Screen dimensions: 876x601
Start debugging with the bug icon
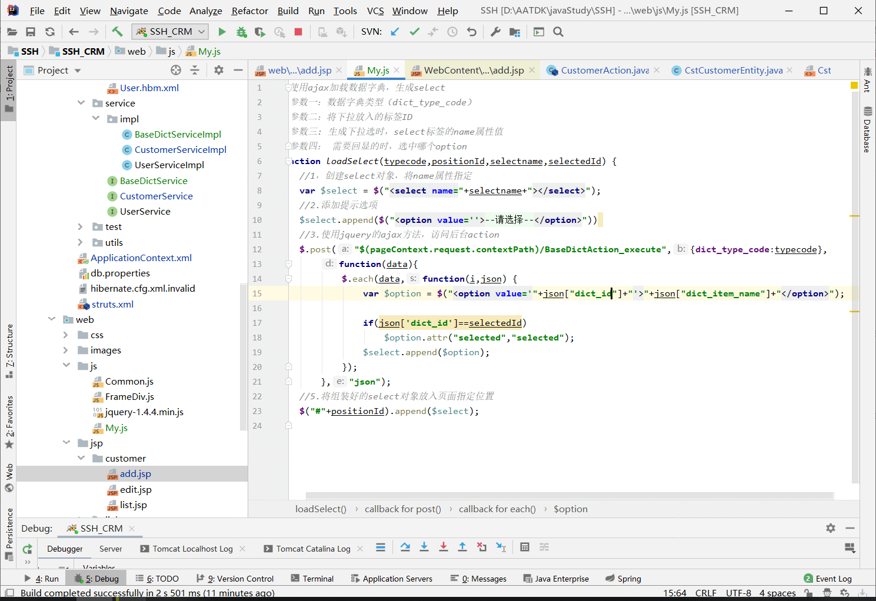241,32
